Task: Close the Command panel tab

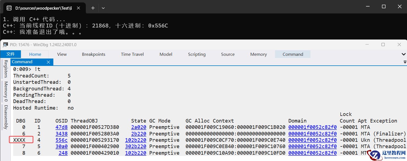Action: tap(48, 62)
